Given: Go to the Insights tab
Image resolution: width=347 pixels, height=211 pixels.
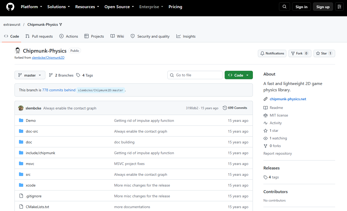Looking at the screenshot, I should tap(186, 36).
